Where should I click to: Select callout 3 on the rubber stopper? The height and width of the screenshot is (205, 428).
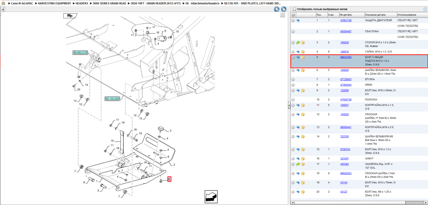click(171, 131)
